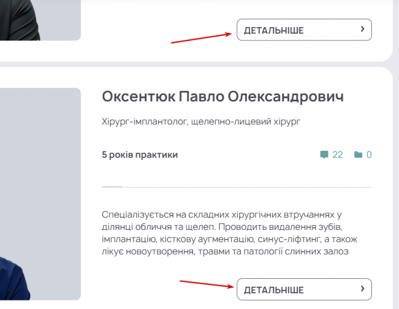Click the text 5 років практики
The image size is (399, 309).
coord(139,154)
